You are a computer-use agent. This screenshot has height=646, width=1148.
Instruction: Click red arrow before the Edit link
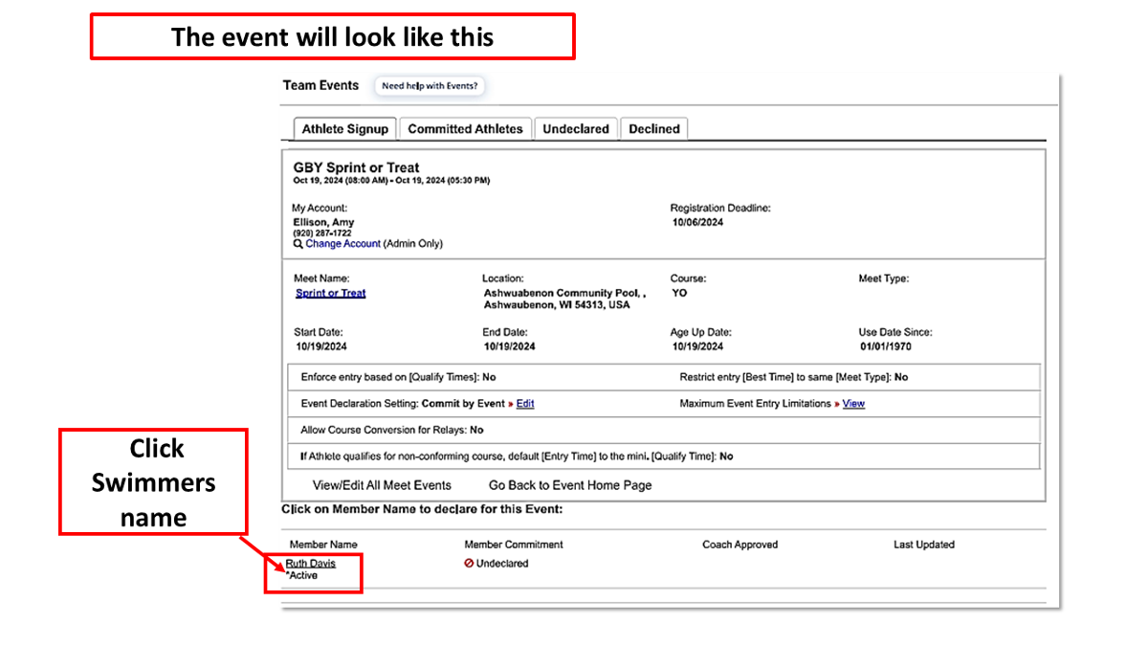click(511, 404)
